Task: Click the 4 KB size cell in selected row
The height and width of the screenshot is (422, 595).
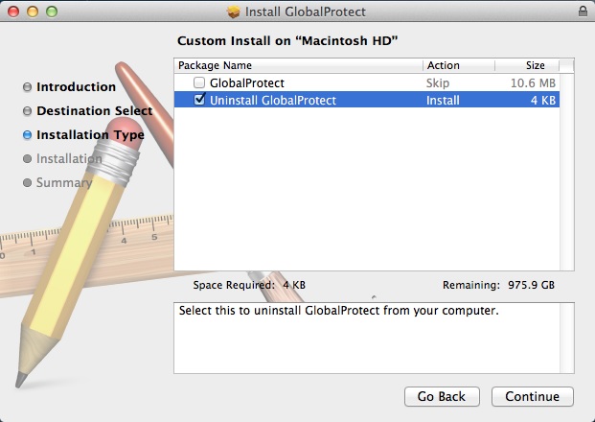Action: point(543,101)
